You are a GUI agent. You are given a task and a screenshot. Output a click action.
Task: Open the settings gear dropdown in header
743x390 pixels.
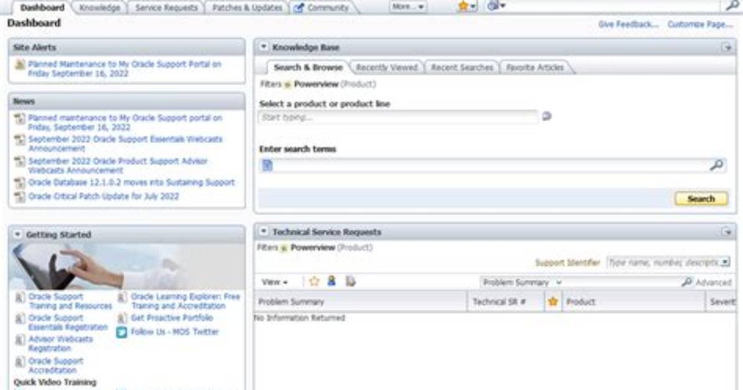(x=496, y=6)
